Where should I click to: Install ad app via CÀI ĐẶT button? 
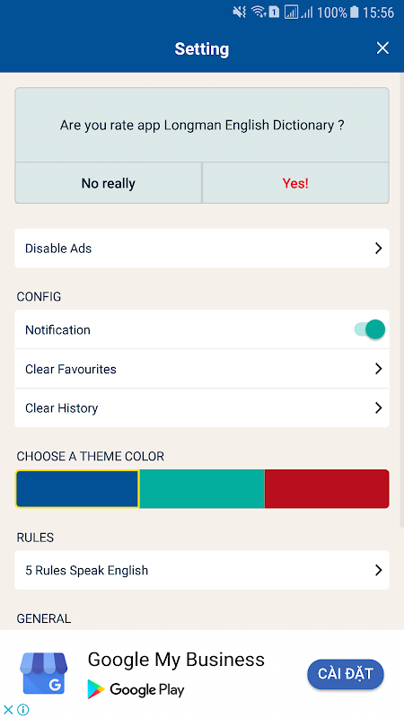coord(346,674)
